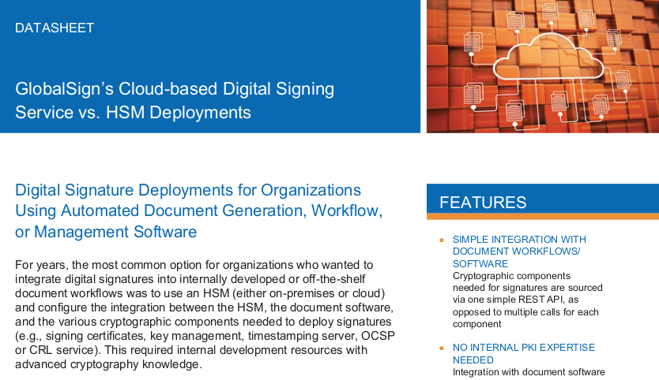This screenshot has width=659, height=380.
Task: Click heading line "or Management Software"
Action: pyautogui.click(x=106, y=232)
